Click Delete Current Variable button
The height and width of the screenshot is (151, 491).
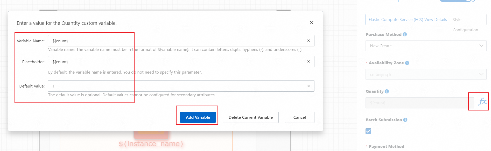click(250, 117)
